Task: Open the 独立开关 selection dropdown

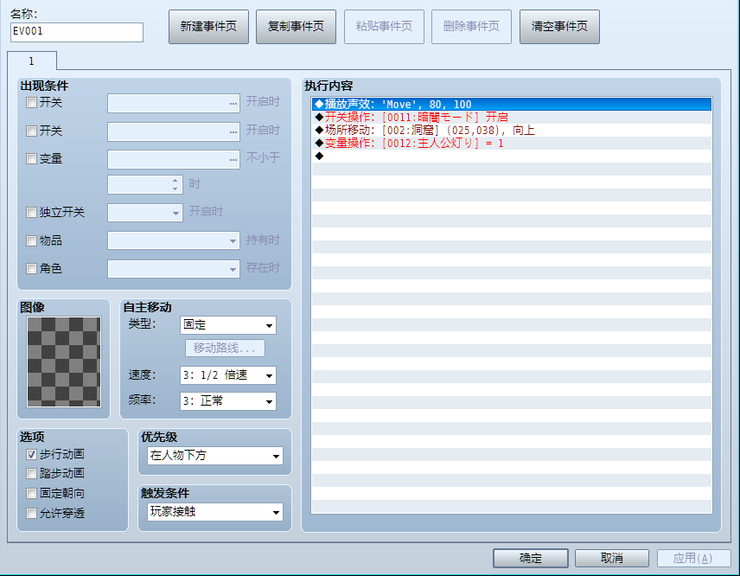Action: pos(145,213)
